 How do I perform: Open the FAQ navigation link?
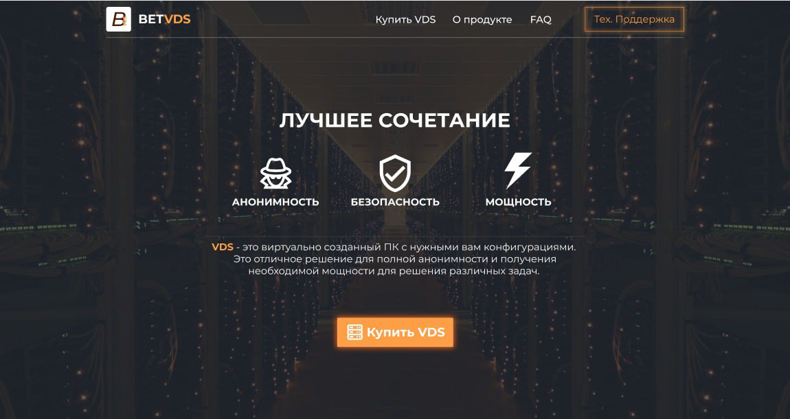tap(541, 20)
